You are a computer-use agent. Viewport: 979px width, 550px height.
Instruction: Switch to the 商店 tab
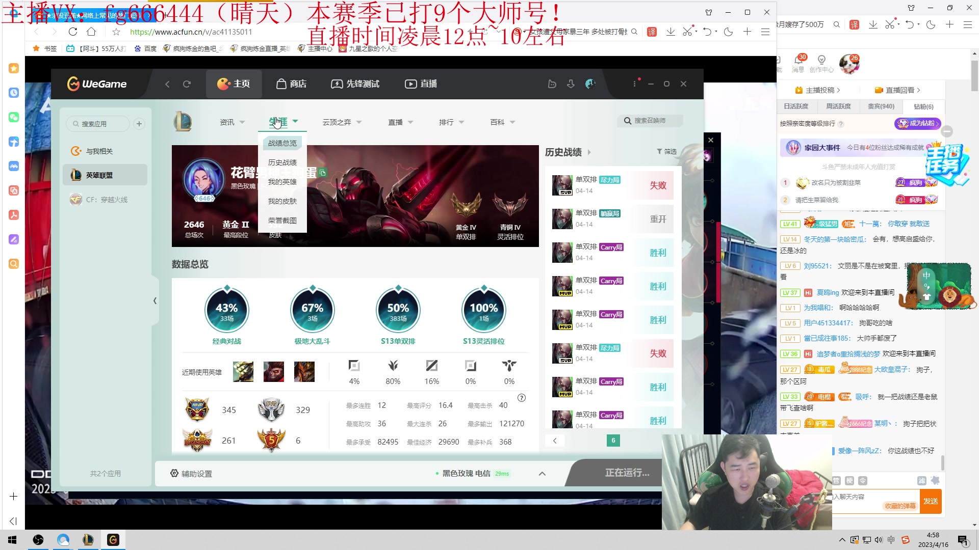pyautogui.click(x=292, y=84)
